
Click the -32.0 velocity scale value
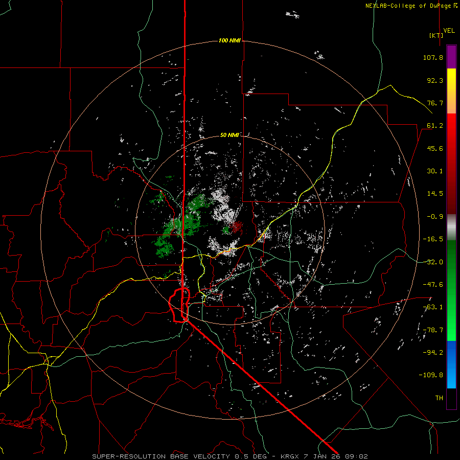pyautogui.click(x=433, y=262)
